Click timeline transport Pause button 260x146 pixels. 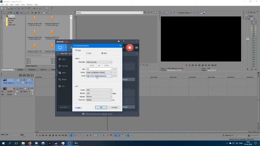pos(50,135)
